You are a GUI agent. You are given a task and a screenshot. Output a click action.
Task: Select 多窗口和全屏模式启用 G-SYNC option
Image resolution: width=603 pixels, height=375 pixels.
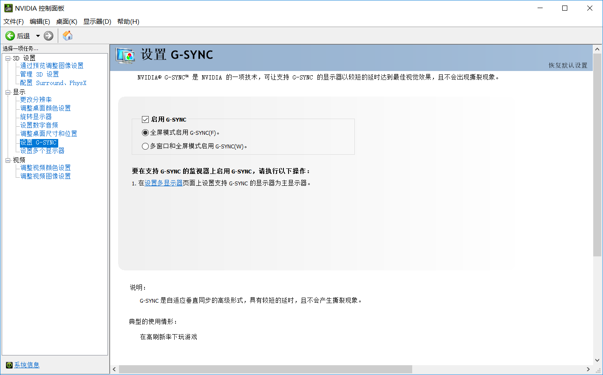[145, 146]
